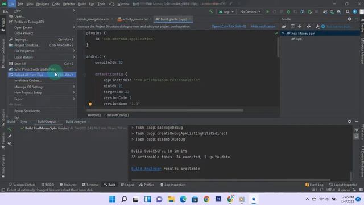Click the Windows Start button
The width and height of the screenshot is (364, 205).
[x=113, y=199]
